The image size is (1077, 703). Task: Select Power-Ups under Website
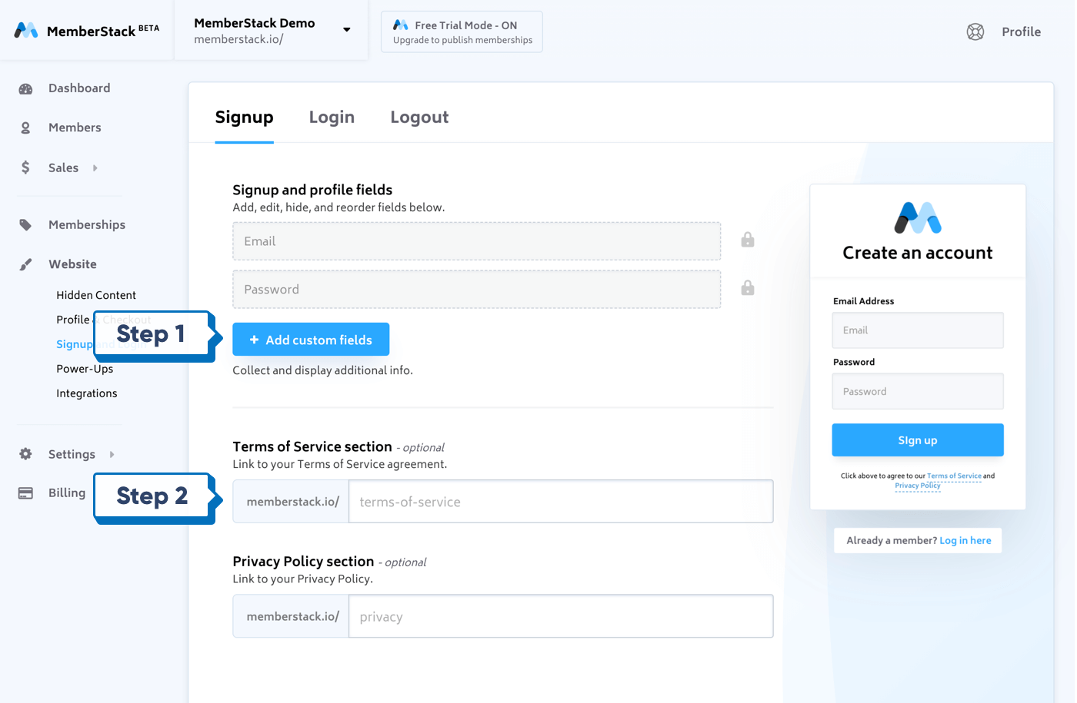pos(85,369)
